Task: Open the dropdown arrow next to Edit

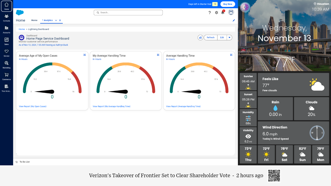Action: coord(229,37)
